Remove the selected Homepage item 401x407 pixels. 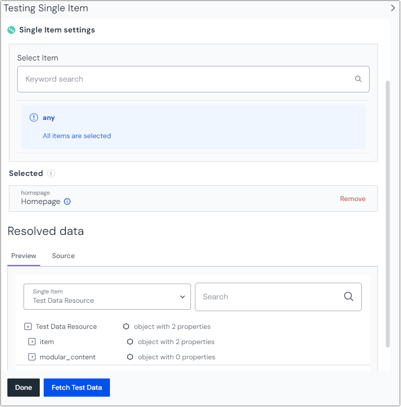click(x=352, y=199)
